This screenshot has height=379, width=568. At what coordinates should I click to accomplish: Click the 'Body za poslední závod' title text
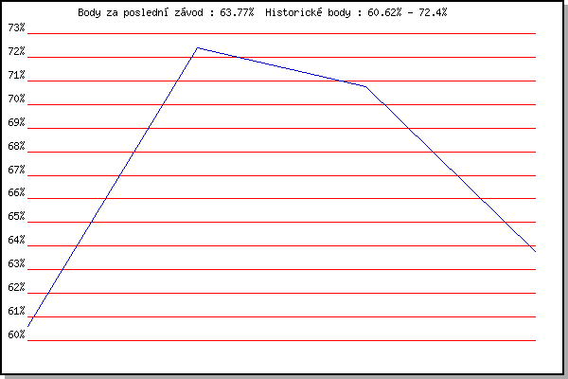pos(140,12)
